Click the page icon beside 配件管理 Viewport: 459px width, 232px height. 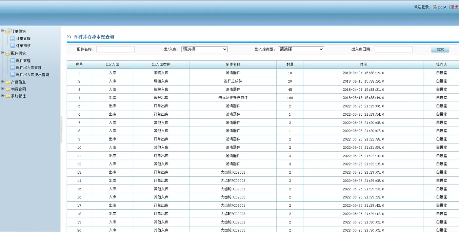coord(13,60)
